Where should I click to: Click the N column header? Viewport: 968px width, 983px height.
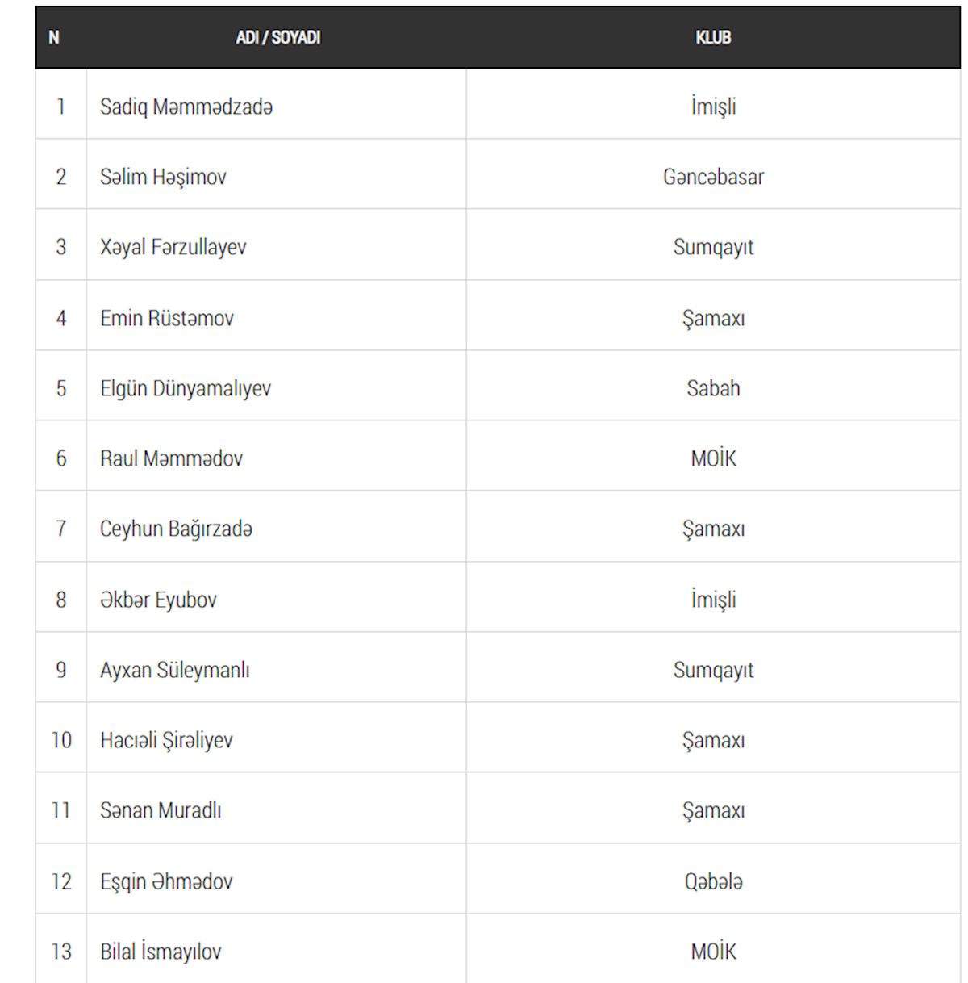[54, 37]
